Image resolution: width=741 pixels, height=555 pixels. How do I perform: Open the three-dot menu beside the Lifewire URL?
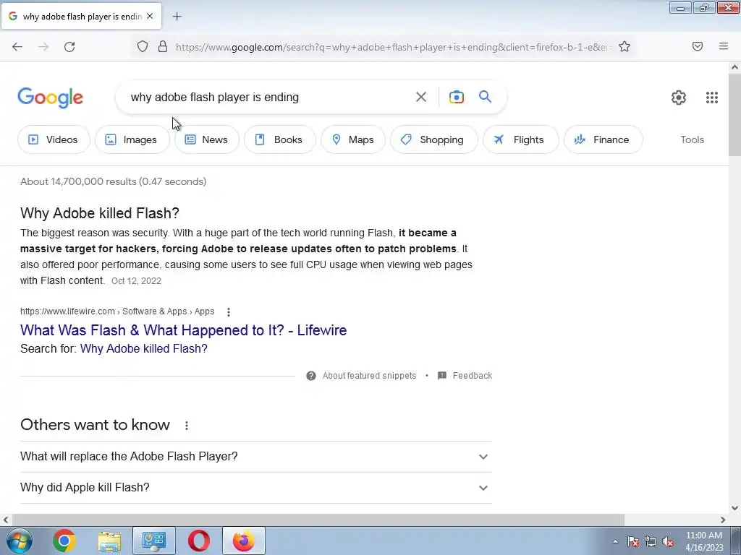pos(228,312)
